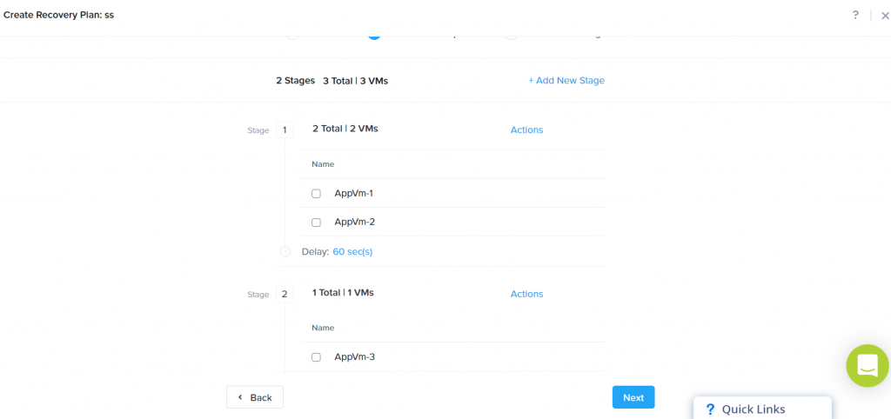891x419 pixels.
Task: Click the Quick Links question mark icon
Action: pos(709,409)
